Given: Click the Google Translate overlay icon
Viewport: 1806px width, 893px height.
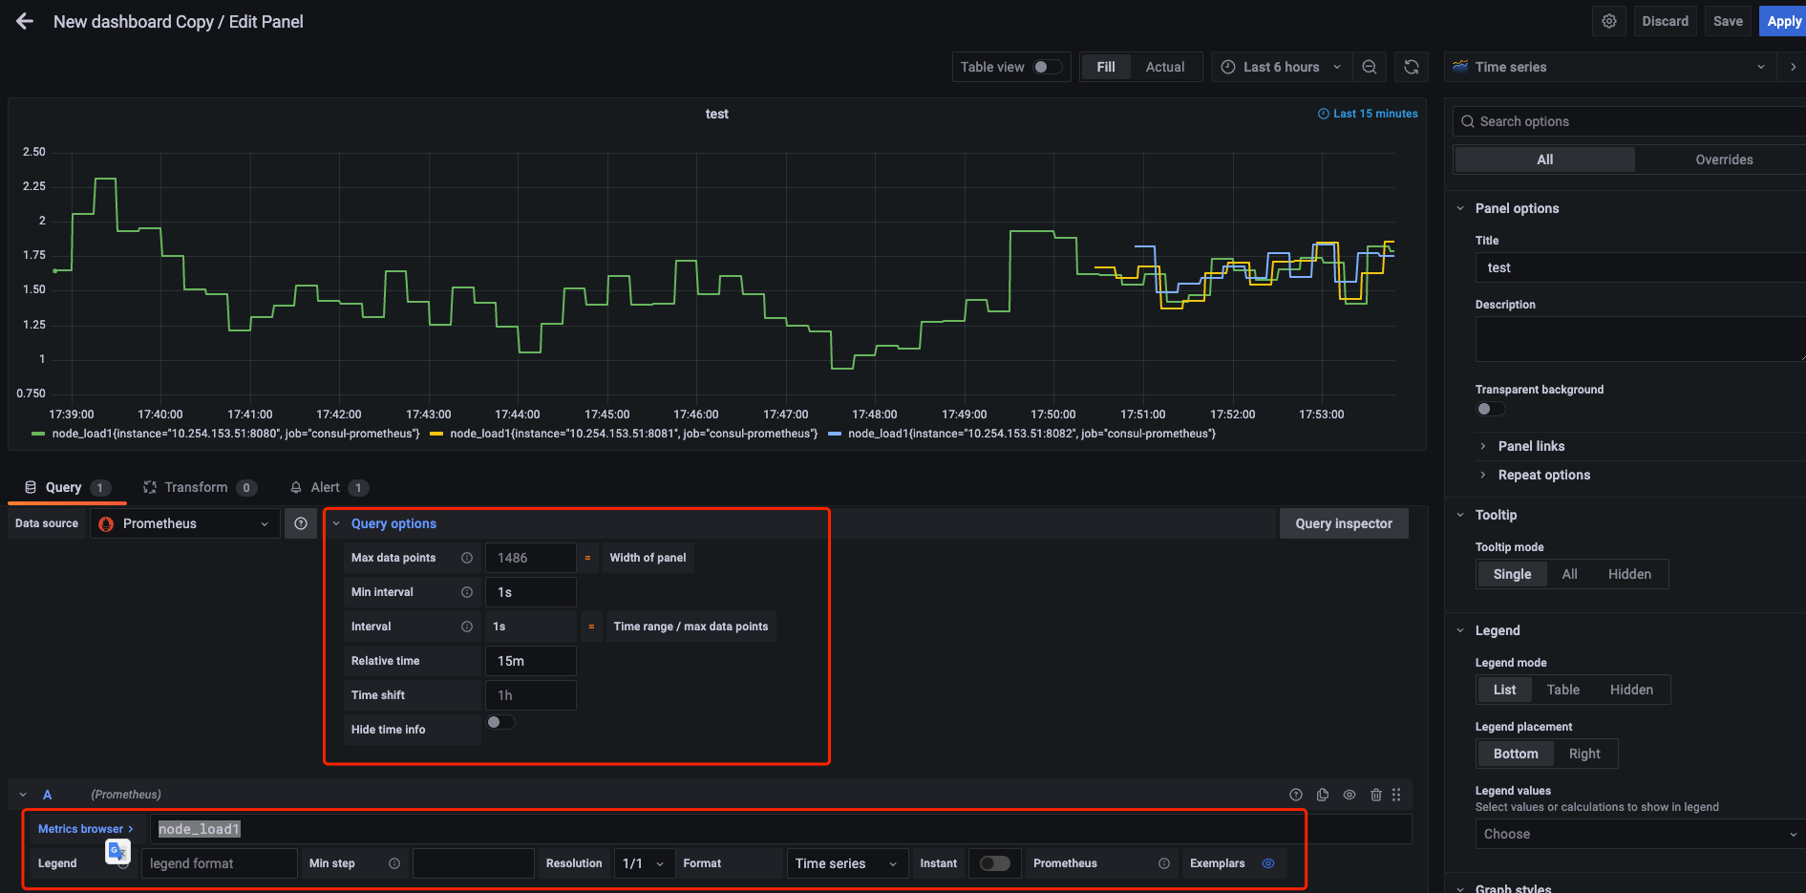Looking at the screenshot, I should (117, 850).
